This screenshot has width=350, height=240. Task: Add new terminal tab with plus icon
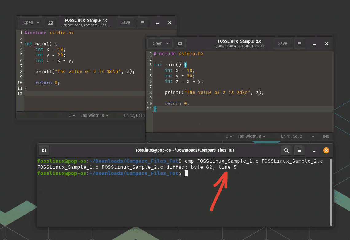pyautogui.click(x=44, y=150)
